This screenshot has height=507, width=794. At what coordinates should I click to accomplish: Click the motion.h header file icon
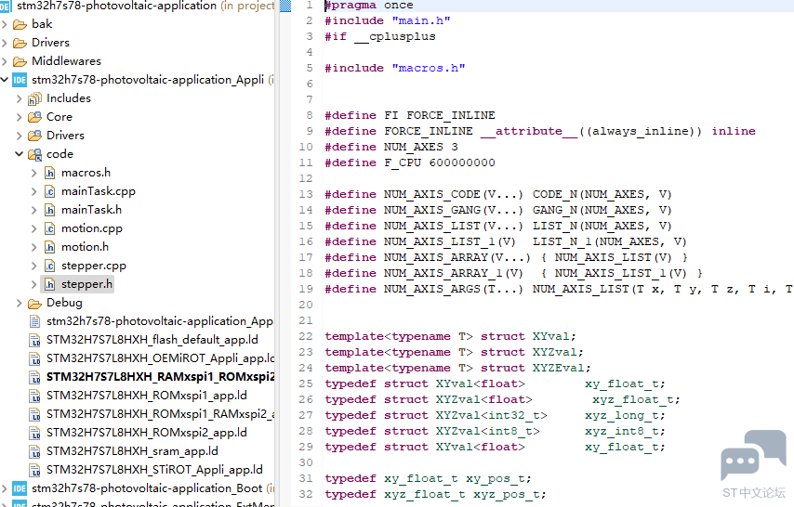pos(49,247)
